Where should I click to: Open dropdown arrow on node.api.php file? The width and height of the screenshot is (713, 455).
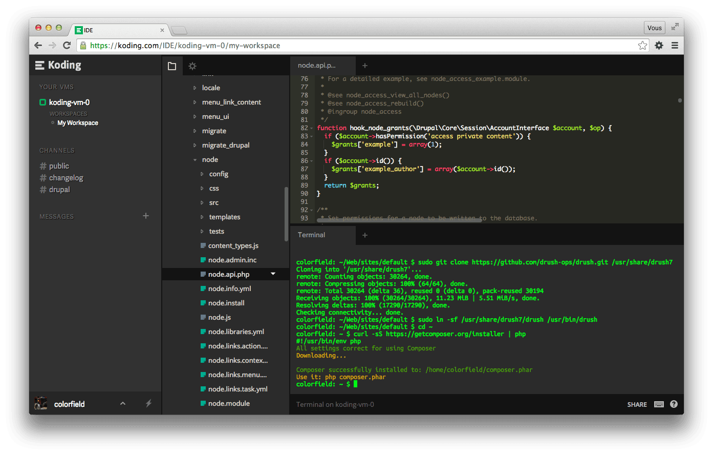point(273,274)
